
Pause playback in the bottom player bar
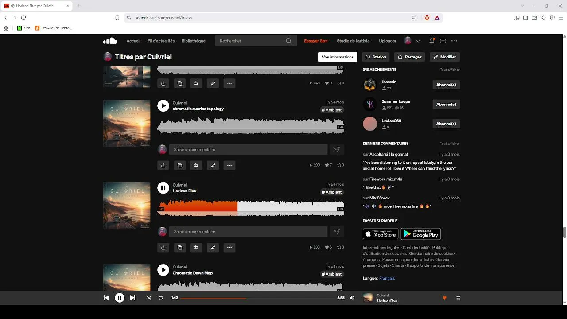pyautogui.click(x=120, y=298)
